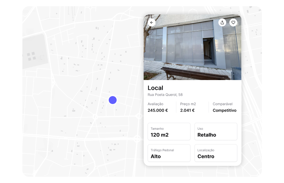Favorite the listing with the heart icon
Screen dimensions: 284x183
tap(233, 23)
